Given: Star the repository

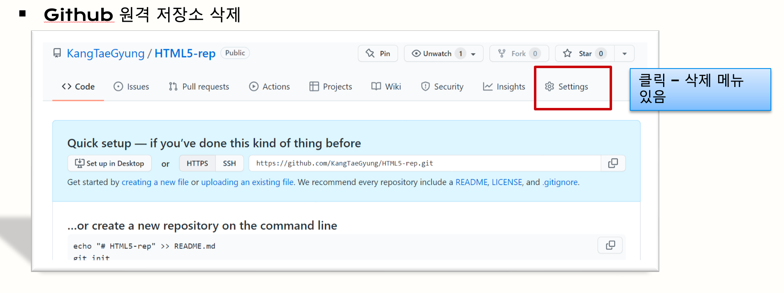Looking at the screenshot, I should click(x=585, y=53).
